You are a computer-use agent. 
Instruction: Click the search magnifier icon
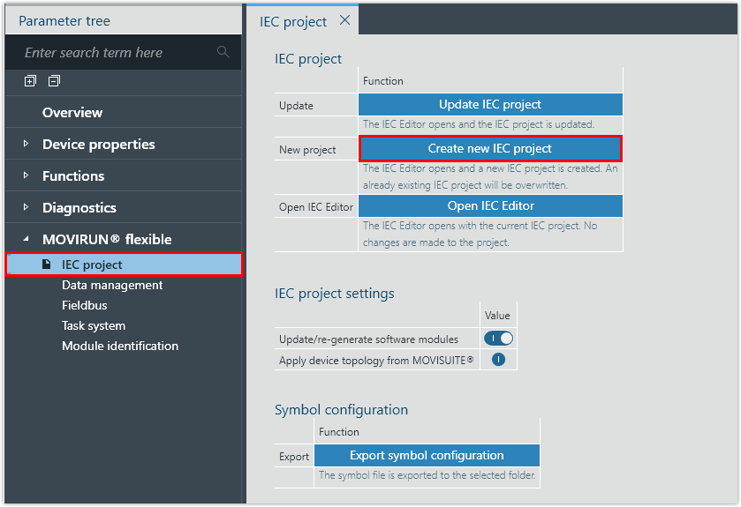pos(223,53)
